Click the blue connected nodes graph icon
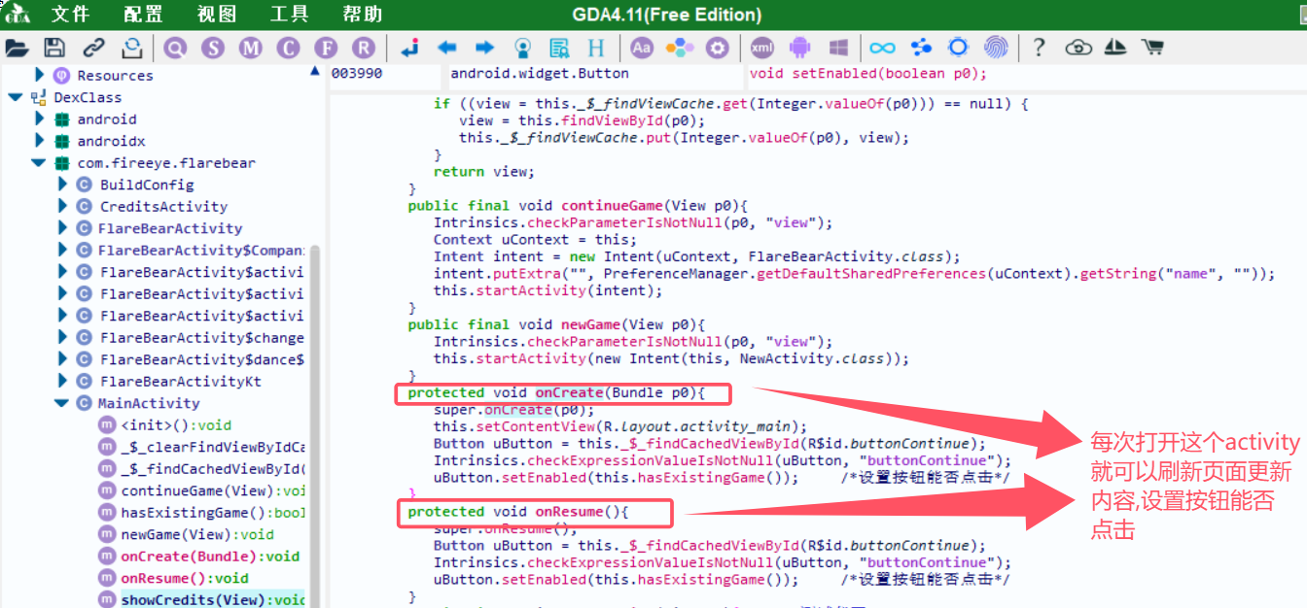 pos(921,47)
